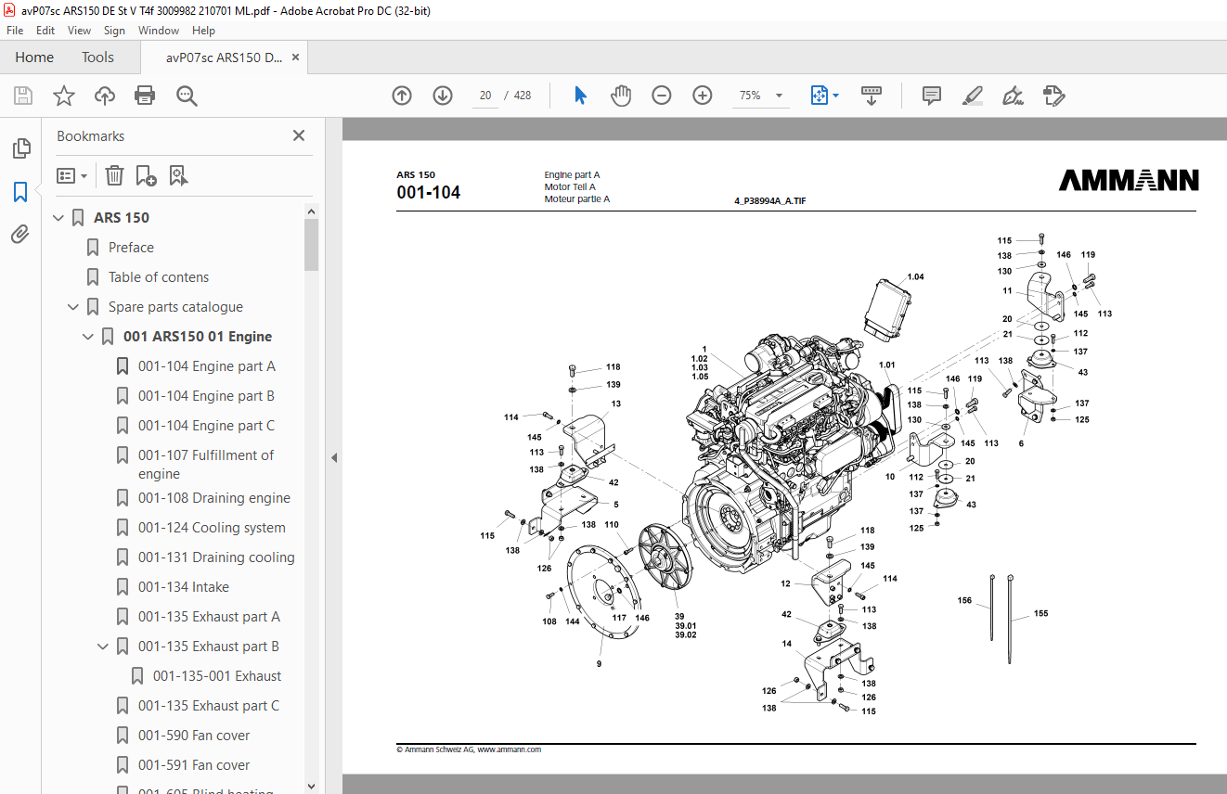The image size is (1227, 794).
Task: Collapse the 001 ARS150 01 Engine bookmark
Action: pos(89,337)
